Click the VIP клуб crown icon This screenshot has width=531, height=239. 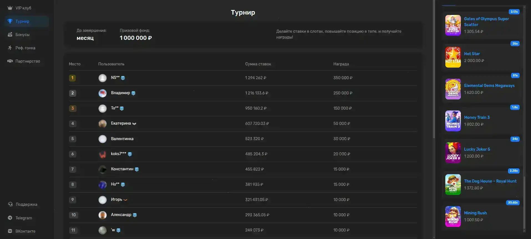[x=10, y=8]
